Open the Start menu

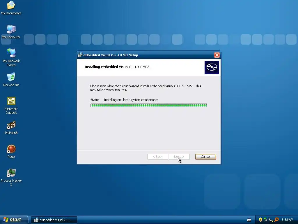click(14, 220)
